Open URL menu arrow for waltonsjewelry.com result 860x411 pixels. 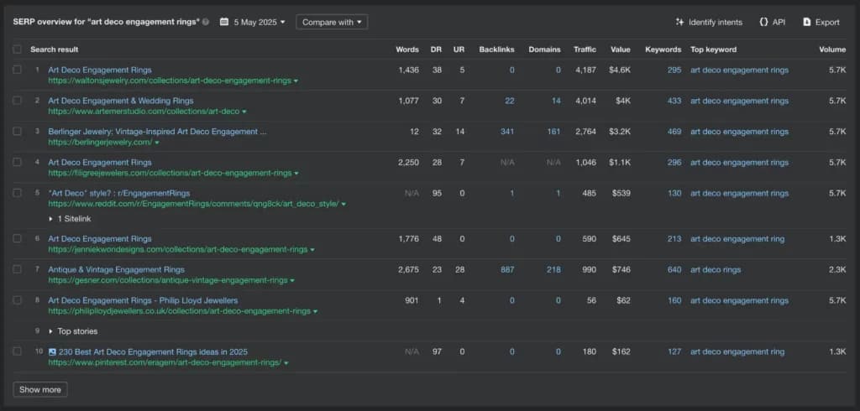pos(296,81)
